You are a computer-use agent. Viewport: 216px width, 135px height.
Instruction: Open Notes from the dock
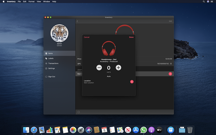click(65, 130)
